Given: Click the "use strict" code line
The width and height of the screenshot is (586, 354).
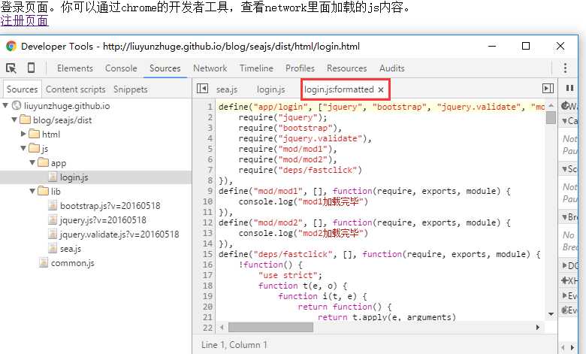Looking at the screenshot, I should point(290,275).
